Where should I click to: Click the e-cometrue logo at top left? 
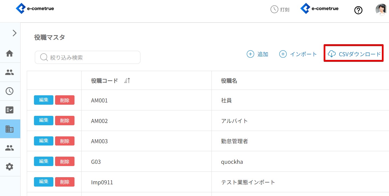(35, 9)
